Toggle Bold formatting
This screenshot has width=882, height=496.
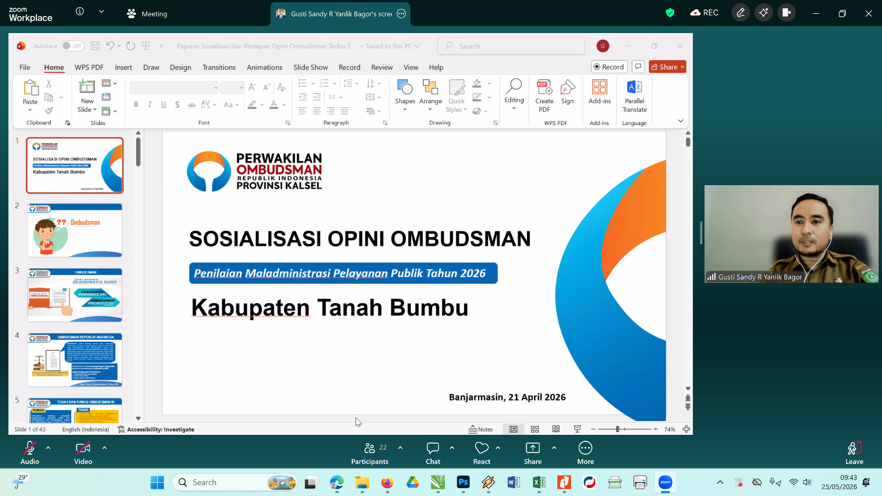tap(136, 105)
